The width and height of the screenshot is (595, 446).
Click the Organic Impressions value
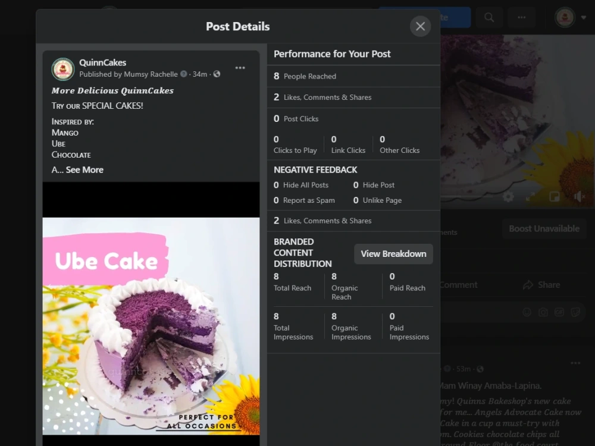351,326
